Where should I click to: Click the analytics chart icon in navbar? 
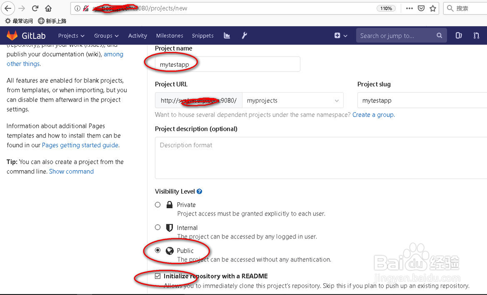click(226, 35)
